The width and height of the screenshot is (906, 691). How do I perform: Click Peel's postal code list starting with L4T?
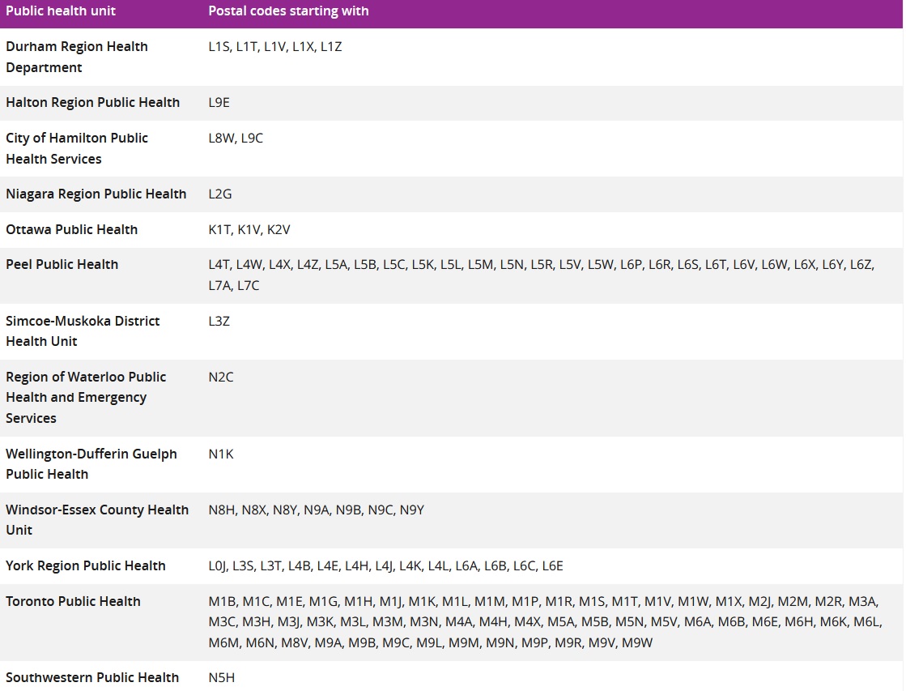[542, 275]
